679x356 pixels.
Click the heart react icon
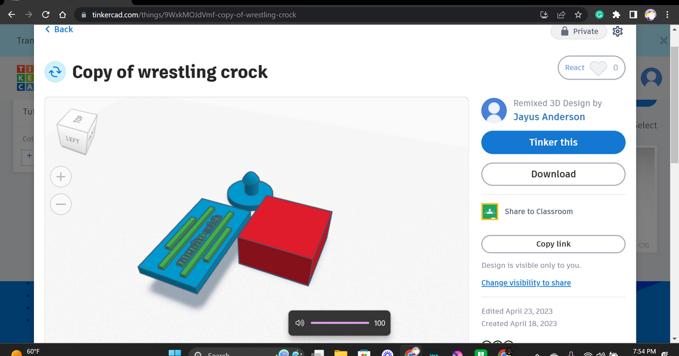pyautogui.click(x=598, y=68)
